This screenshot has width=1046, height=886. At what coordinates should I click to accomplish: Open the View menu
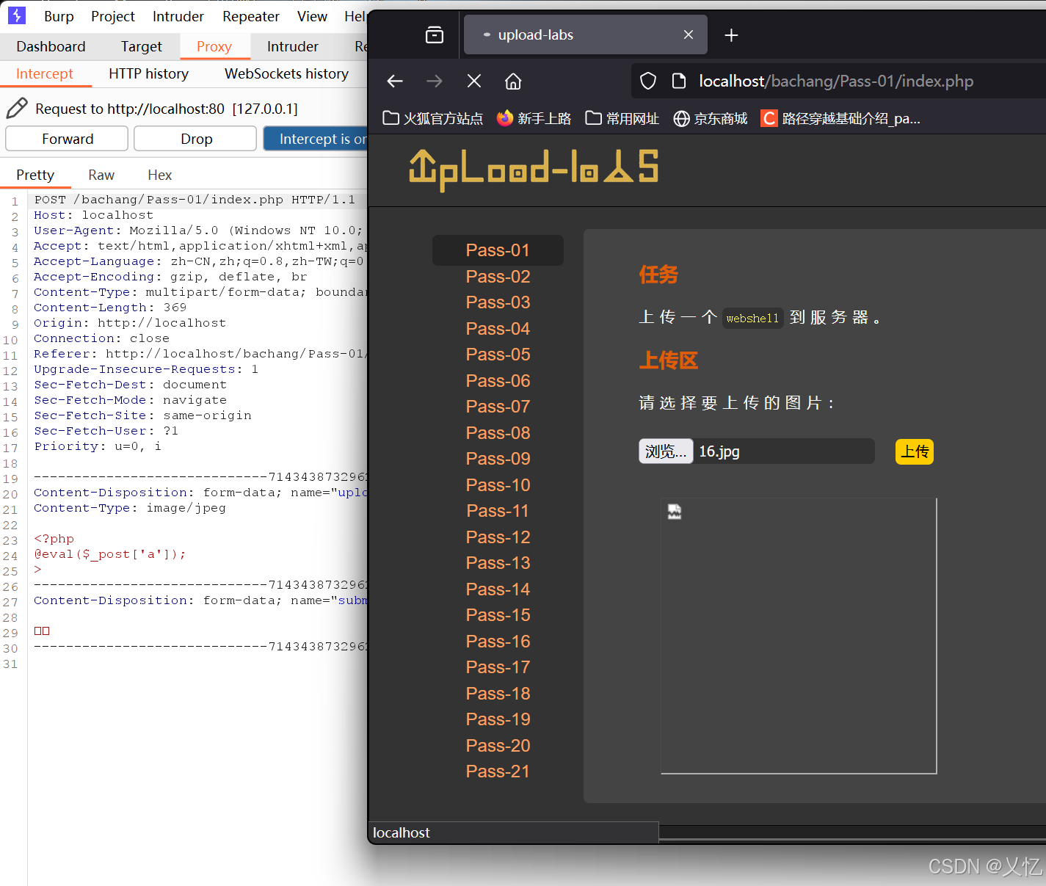(x=312, y=16)
